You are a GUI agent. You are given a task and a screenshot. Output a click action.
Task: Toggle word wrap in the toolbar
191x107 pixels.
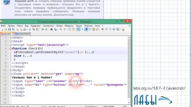78,29
